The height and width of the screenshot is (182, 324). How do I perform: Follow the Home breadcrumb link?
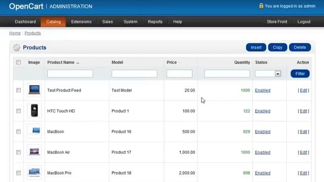pyautogui.click(x=15, y=33)
